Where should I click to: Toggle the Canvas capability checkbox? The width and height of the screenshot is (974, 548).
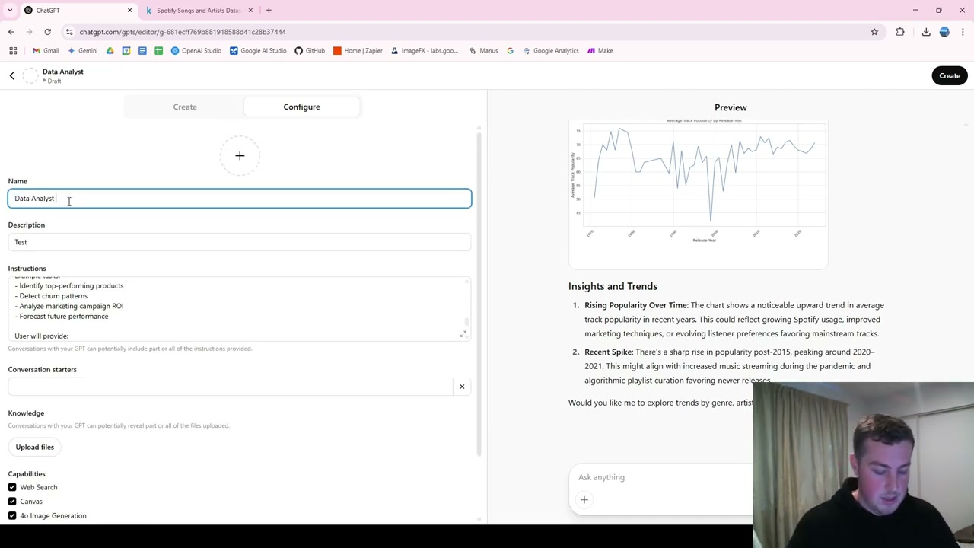[12, 502]
